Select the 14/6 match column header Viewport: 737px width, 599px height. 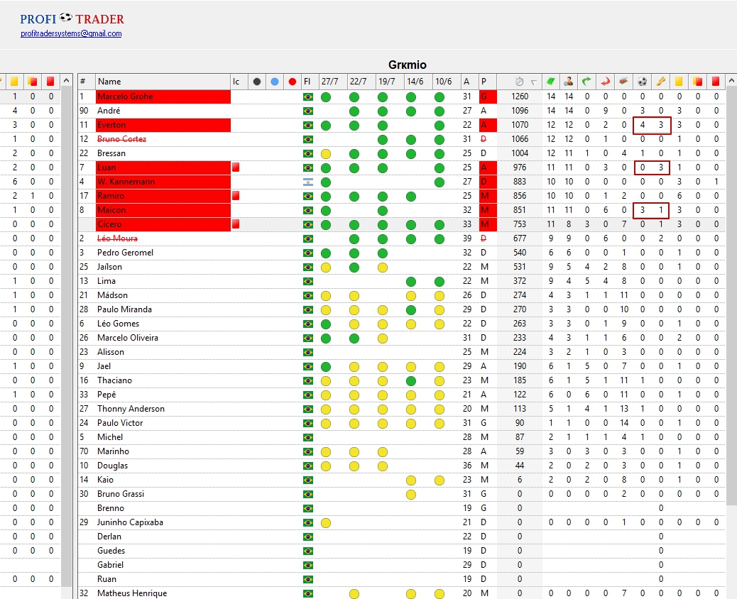(x=418, y=82)
